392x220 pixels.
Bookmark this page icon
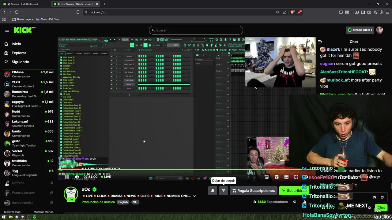coord(78,12)
